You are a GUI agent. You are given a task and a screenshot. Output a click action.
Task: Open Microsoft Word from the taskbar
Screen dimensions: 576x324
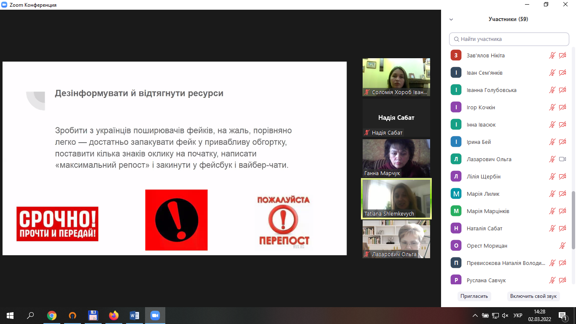point(135,315)
